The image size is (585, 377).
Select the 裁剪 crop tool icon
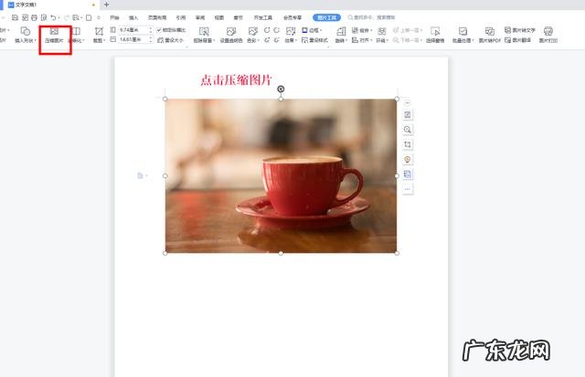click(x=99, y=31)
